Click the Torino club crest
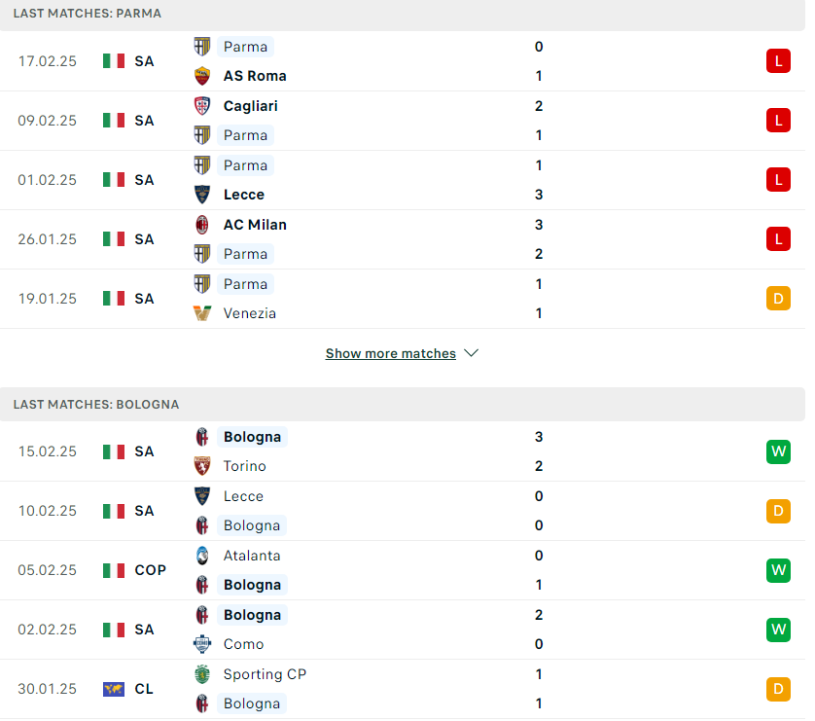Viewport: 815px width, 721px height. click(x=202, y=466)
